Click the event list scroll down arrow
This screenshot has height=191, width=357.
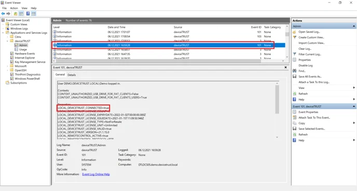tap(287, 57)
